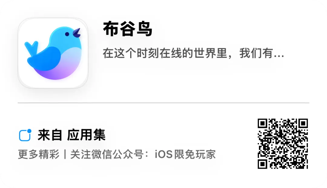The image size is (327, 188).
Task: Click the QR code top-left finder square
Action: click(x=263, y=123)
